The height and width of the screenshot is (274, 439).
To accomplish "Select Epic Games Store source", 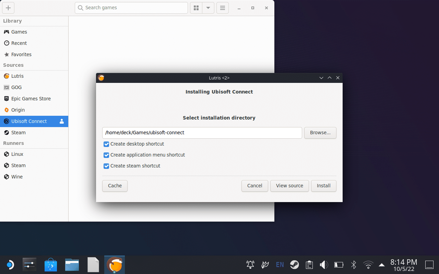I will [34, 99].
